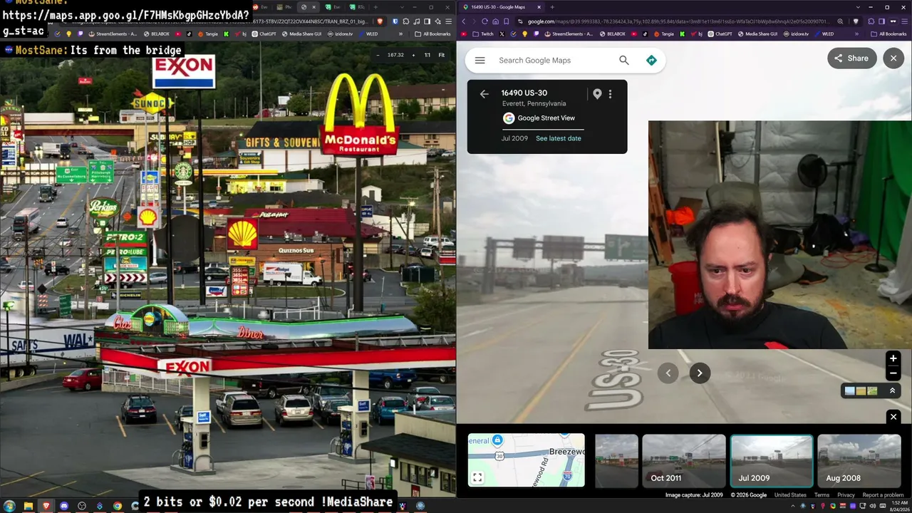The width and height of the screenshot is (912, 513).
Task: Open the Tangia bookmark in right browser
Action: tap(663, 34)
